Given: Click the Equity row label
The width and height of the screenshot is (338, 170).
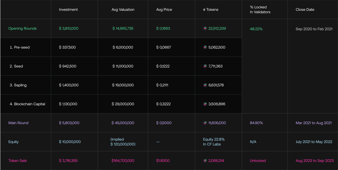Looking at the screenshot, I should 14,142.
